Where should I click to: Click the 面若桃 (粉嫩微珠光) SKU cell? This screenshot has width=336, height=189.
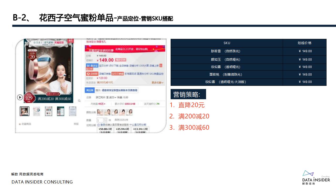[227, 75]
